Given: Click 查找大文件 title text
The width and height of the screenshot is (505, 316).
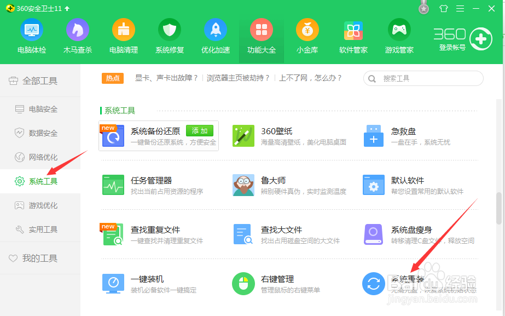Looking at the screenshot, I should [x=281, y=229].
